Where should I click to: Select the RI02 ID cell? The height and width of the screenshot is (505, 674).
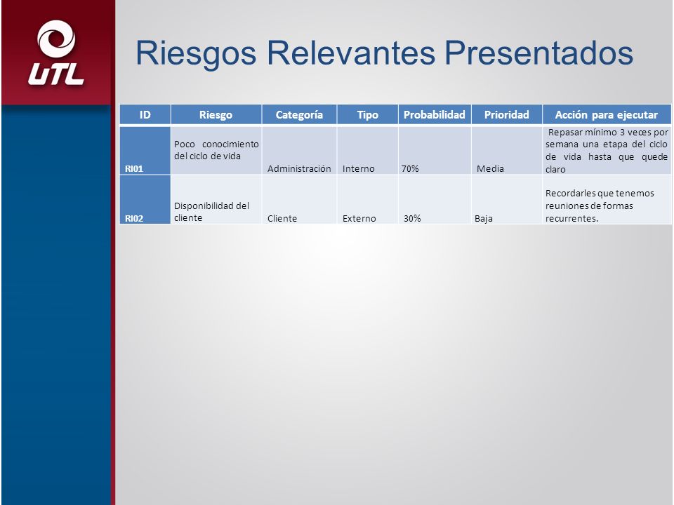coord(145,199)
